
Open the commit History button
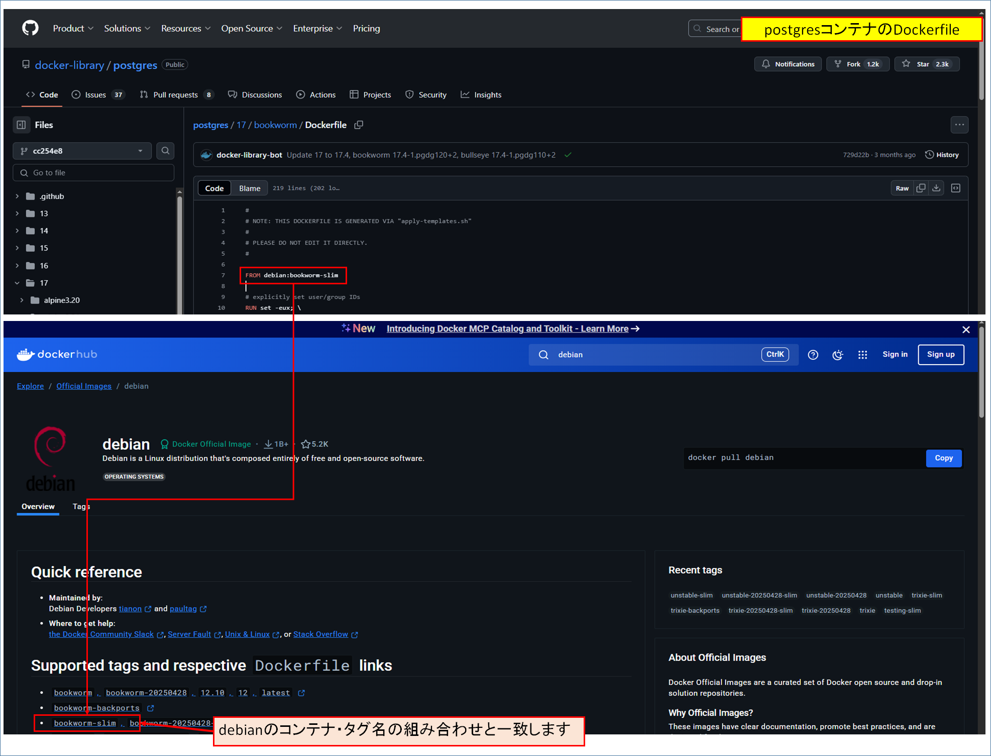pyautogui.click(x=942, y=155)
